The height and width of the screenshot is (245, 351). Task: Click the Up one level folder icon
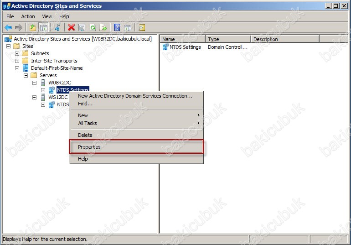pos(33,27)
